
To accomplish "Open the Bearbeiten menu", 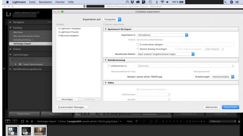I will click(45, 2).
